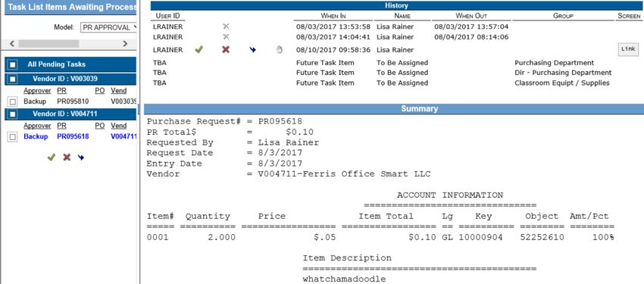Click the User ID column header in History
The width and height of the screenshot is (644, 284).
point(167,16)
